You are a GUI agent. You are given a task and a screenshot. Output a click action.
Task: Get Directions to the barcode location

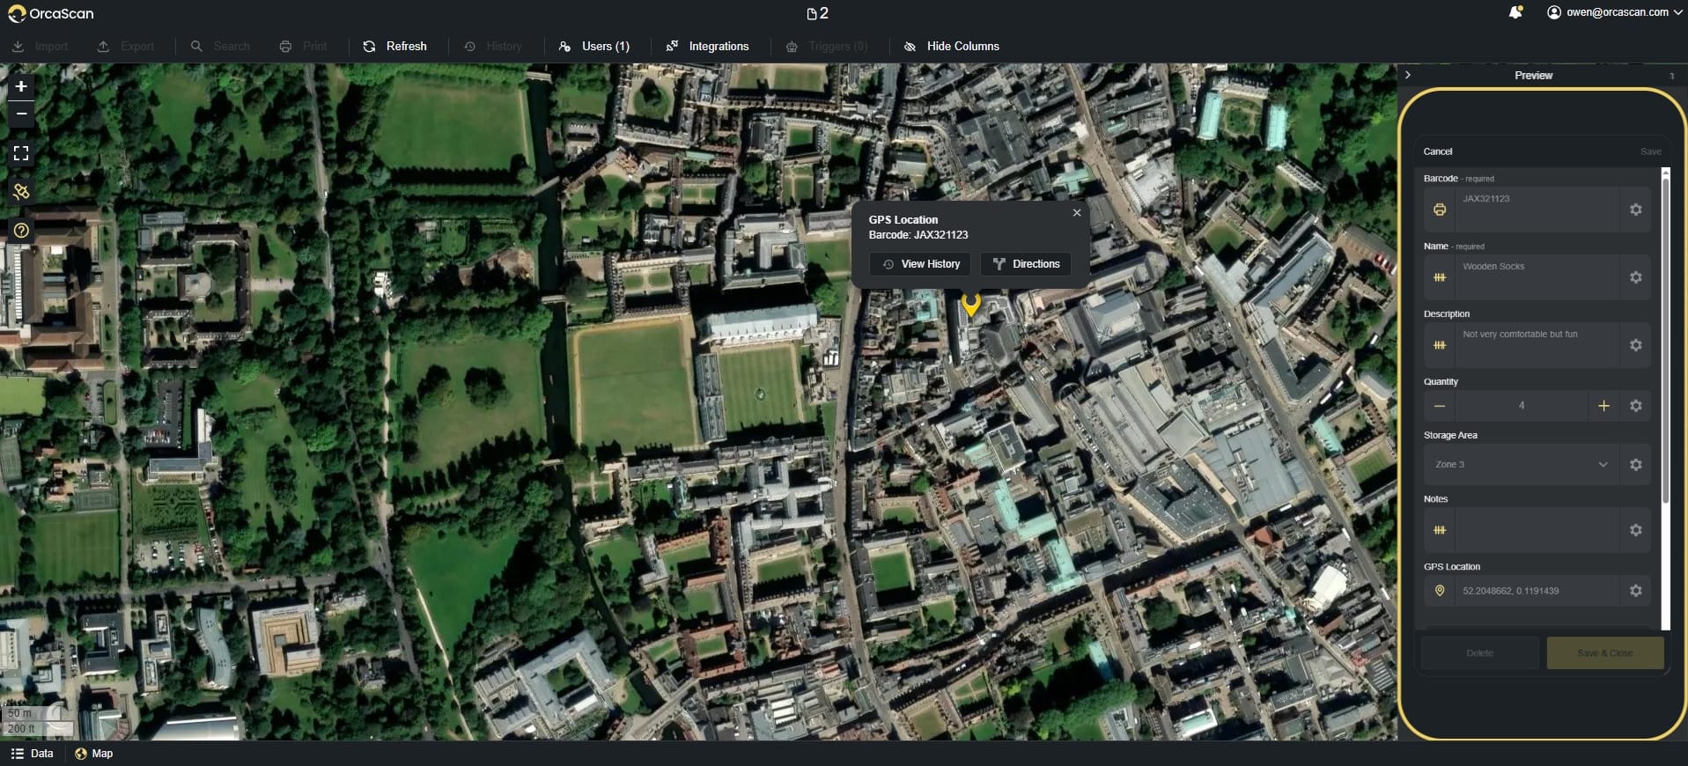click(1026, 264)
